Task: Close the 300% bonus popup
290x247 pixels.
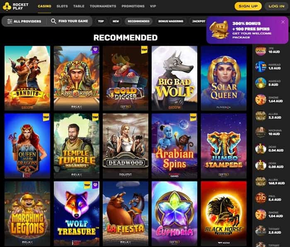Action: (283, 22)
